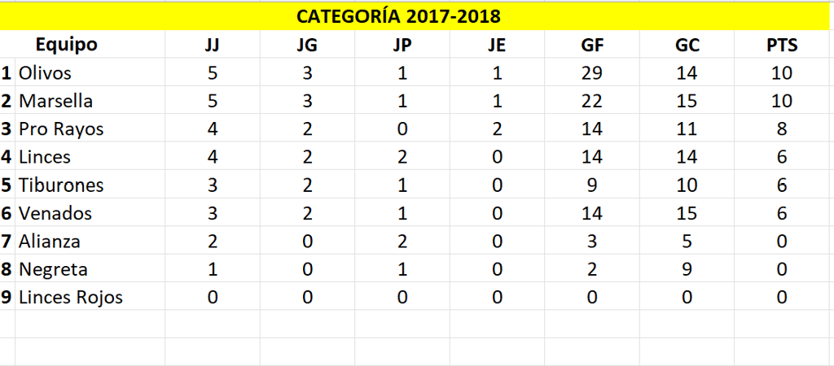Select the PTS header cell
Screen dimensions: 834x366
(x=781, y=45)
